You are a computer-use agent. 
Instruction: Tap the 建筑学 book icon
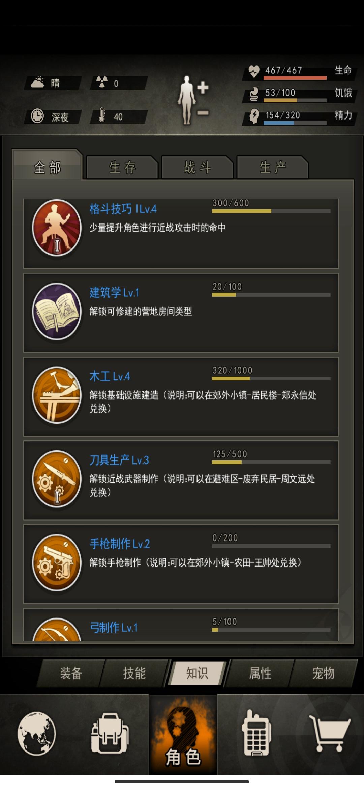coord(57,311)
